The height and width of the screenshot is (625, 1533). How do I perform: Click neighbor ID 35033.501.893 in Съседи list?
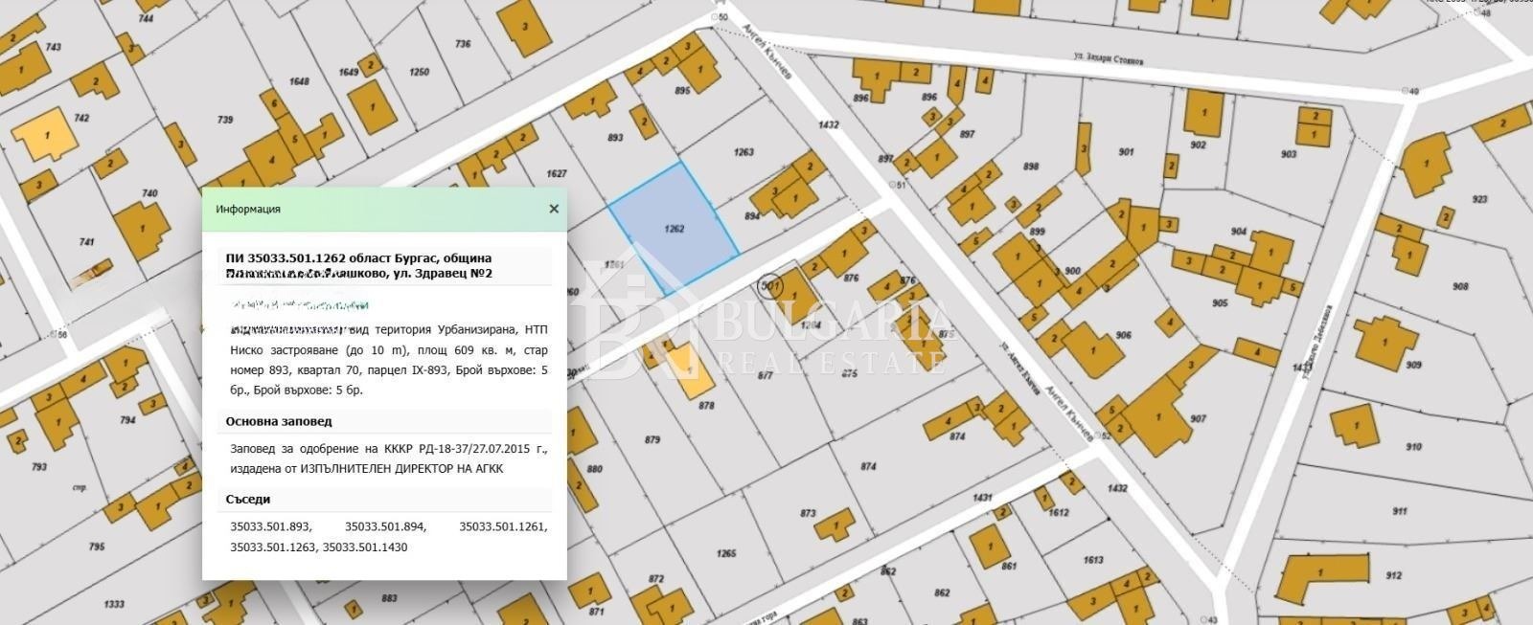click(x=270, y=526)
